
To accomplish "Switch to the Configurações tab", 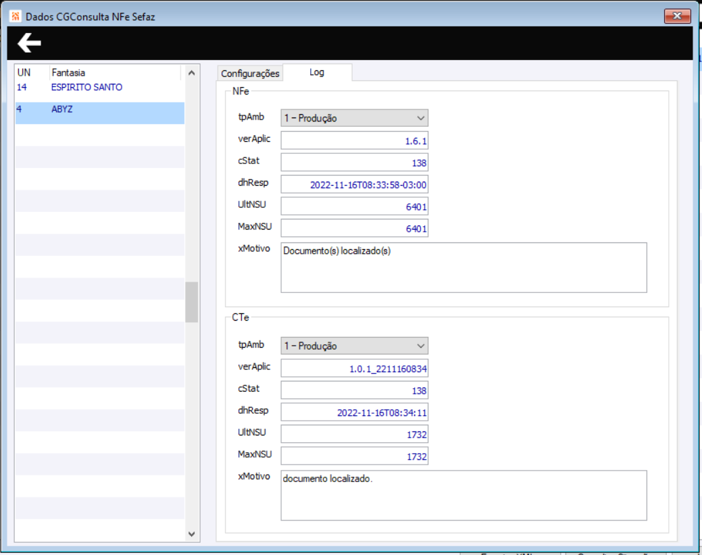I will [x=250, y=74].
